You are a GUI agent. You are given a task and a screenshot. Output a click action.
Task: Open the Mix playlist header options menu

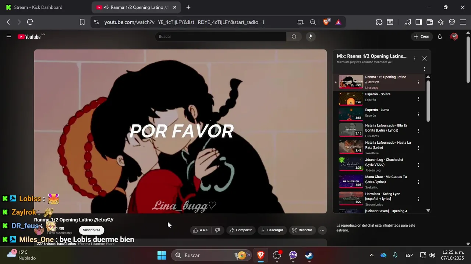(x=415, y=59)
